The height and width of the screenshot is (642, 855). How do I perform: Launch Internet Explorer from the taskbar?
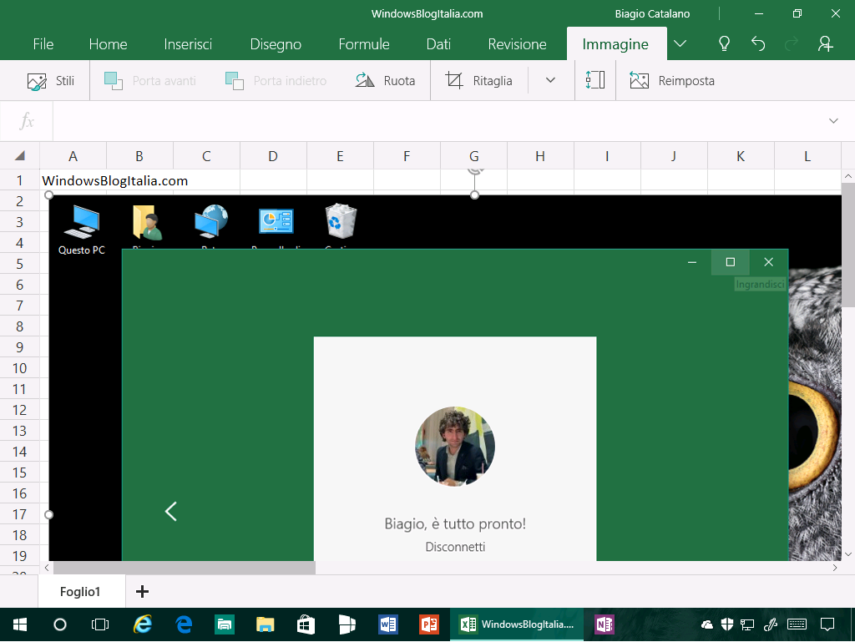pos(142,624)
